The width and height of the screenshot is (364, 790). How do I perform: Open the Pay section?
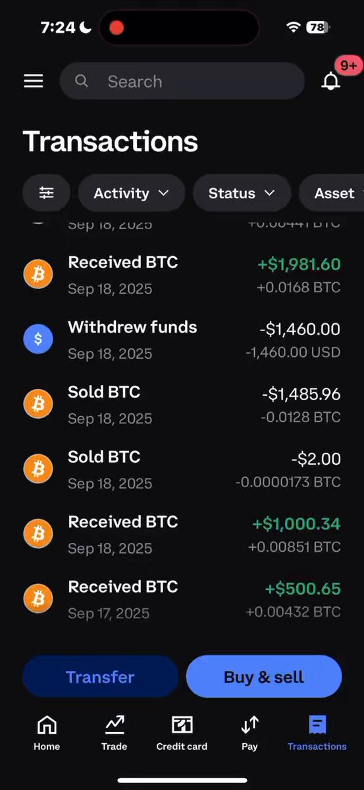coord(249,732)
